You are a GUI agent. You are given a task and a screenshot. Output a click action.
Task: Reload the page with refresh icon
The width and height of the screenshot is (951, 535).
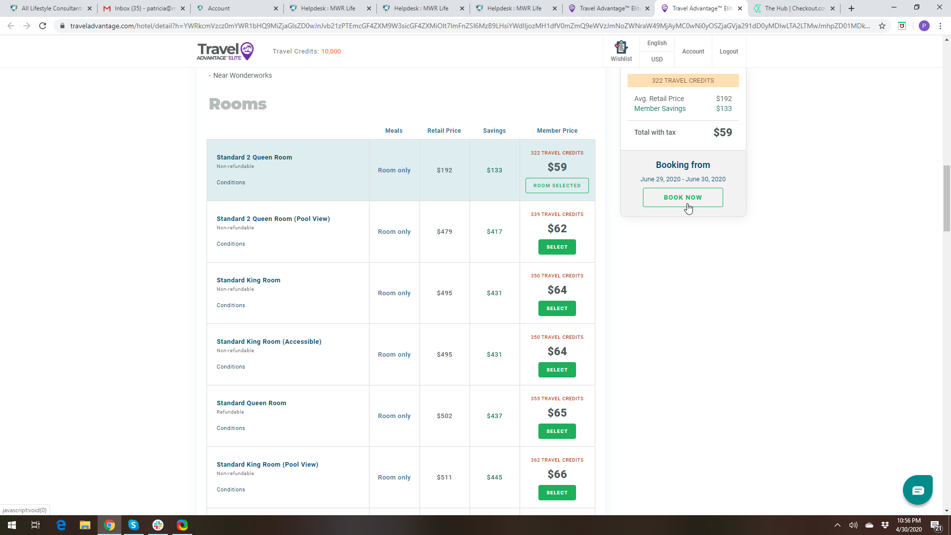[43, 26]
